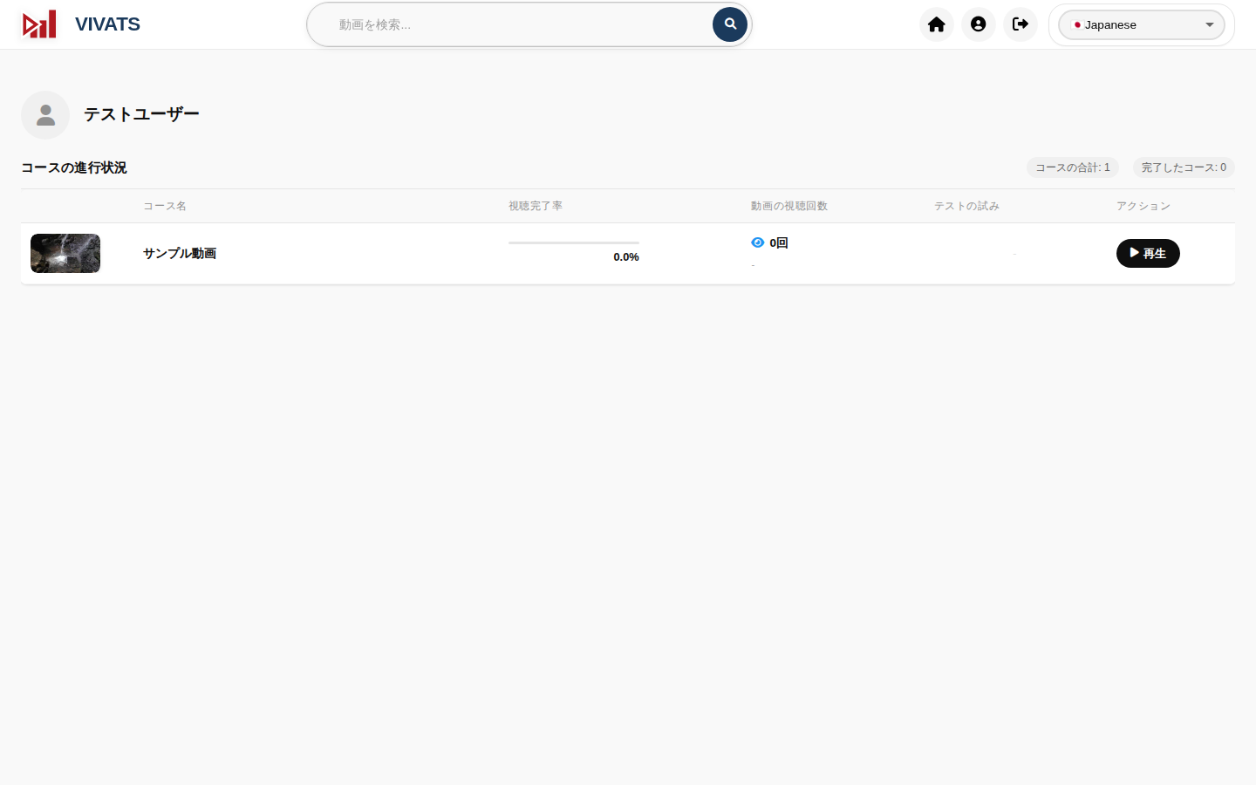Click the サンプル動画 course title
Viewport: 1256px width, 785px height.
tap(180, 253)
